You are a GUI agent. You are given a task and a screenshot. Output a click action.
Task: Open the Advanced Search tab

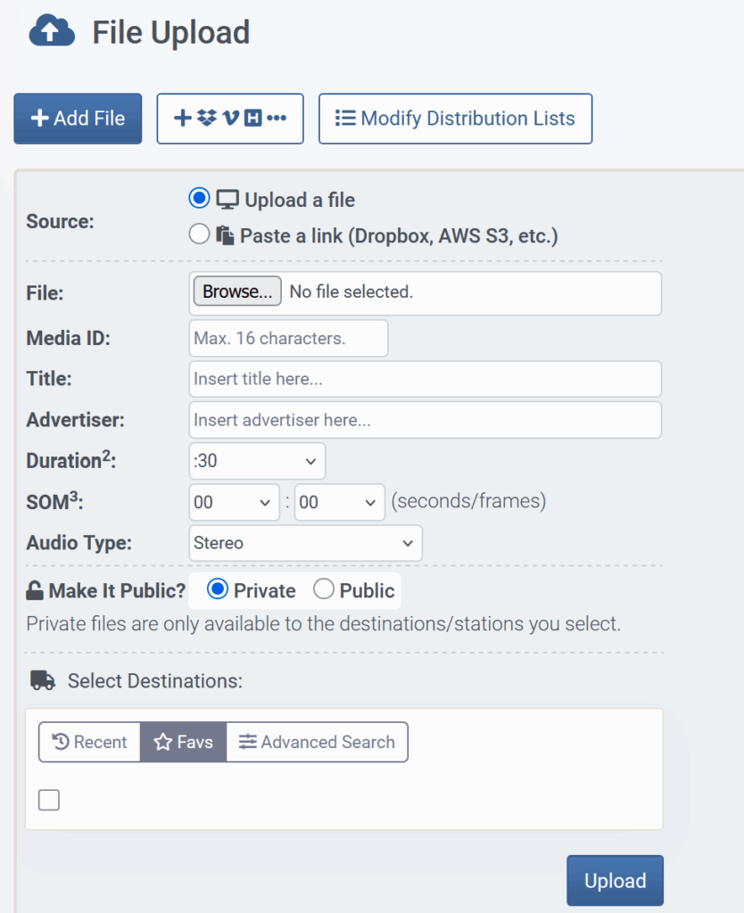coord(317,742)
